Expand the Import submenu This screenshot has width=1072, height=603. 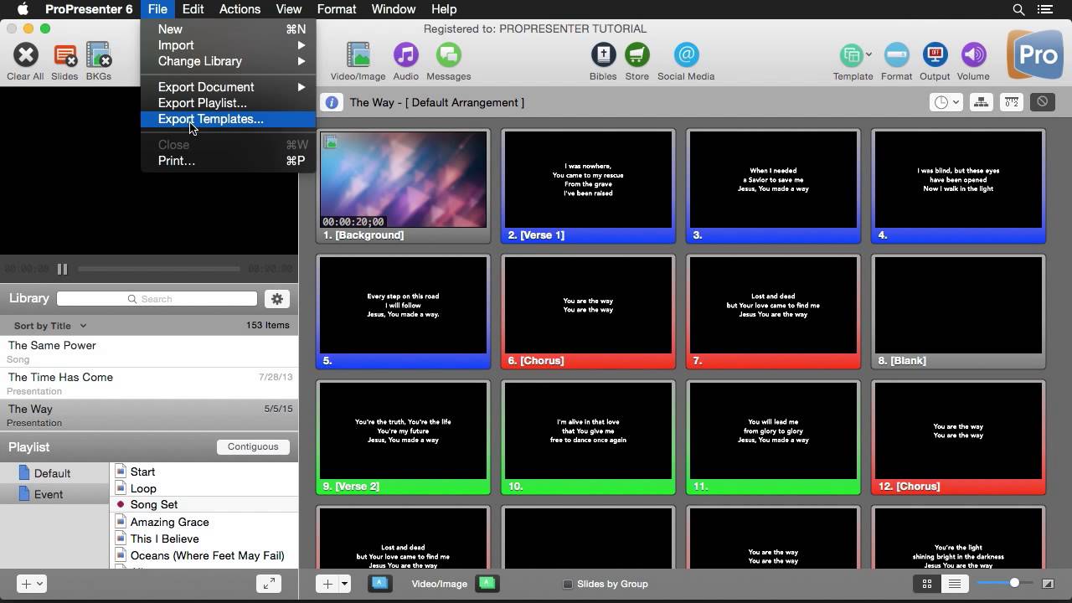228,45
